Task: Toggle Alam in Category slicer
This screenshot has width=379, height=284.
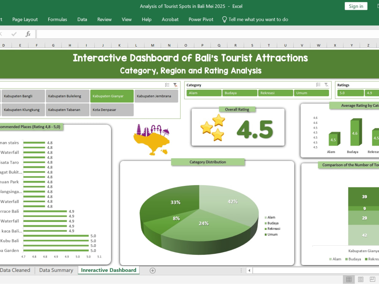Action: (204, 93)
